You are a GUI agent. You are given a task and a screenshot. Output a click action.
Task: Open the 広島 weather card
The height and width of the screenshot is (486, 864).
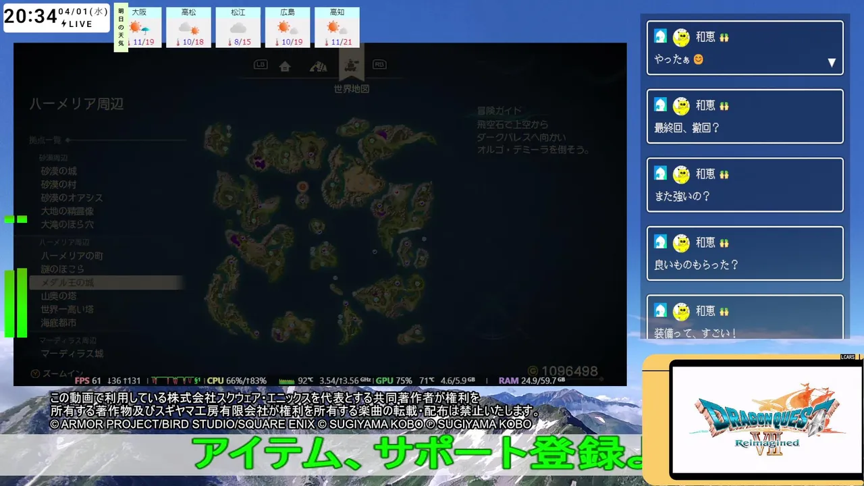pos(288,28)
